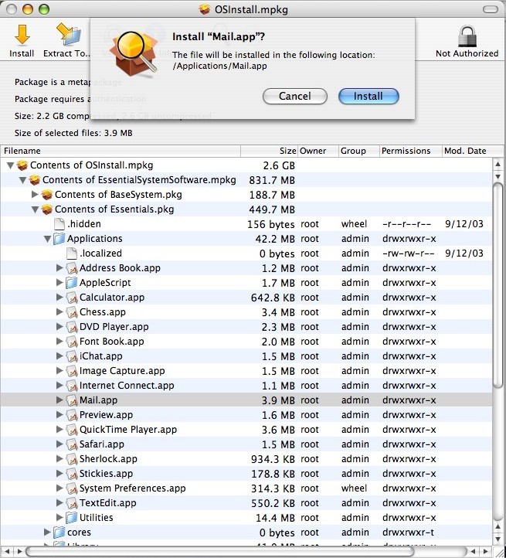Expand the TextEdit.app row
This screenshot has width=506, height=558.
(59, 503)
